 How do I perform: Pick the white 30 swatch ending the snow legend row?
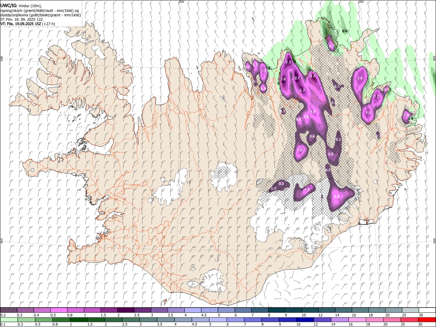click(x=427, y=310)
